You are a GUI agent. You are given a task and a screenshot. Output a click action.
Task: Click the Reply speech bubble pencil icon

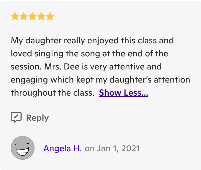point(16,117)
